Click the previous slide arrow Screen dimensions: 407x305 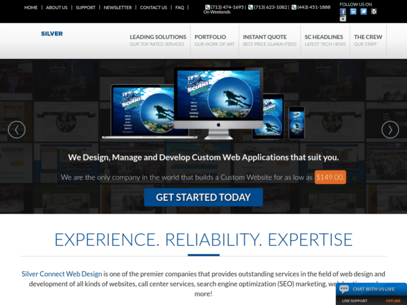point(16,130)
